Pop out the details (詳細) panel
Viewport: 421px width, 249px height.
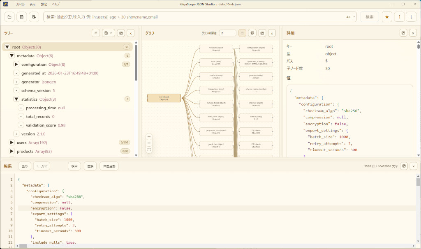tap(403, 33)
